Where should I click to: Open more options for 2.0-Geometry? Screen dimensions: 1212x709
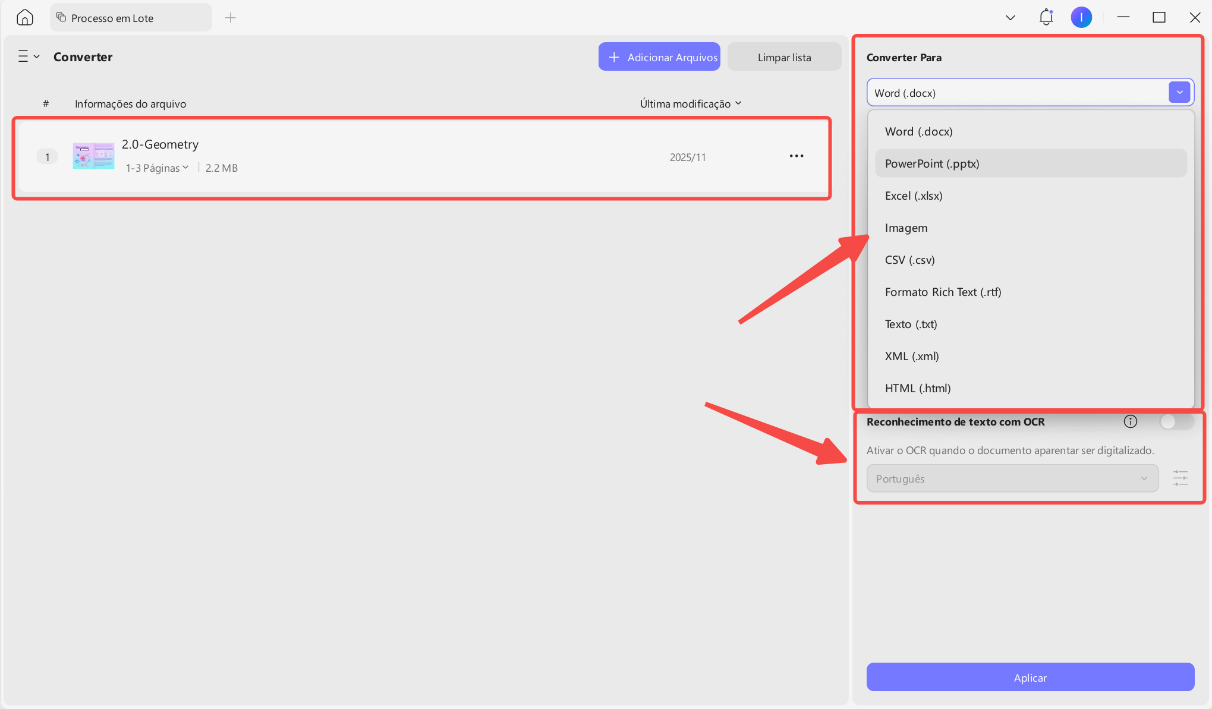tap(797, 156)
